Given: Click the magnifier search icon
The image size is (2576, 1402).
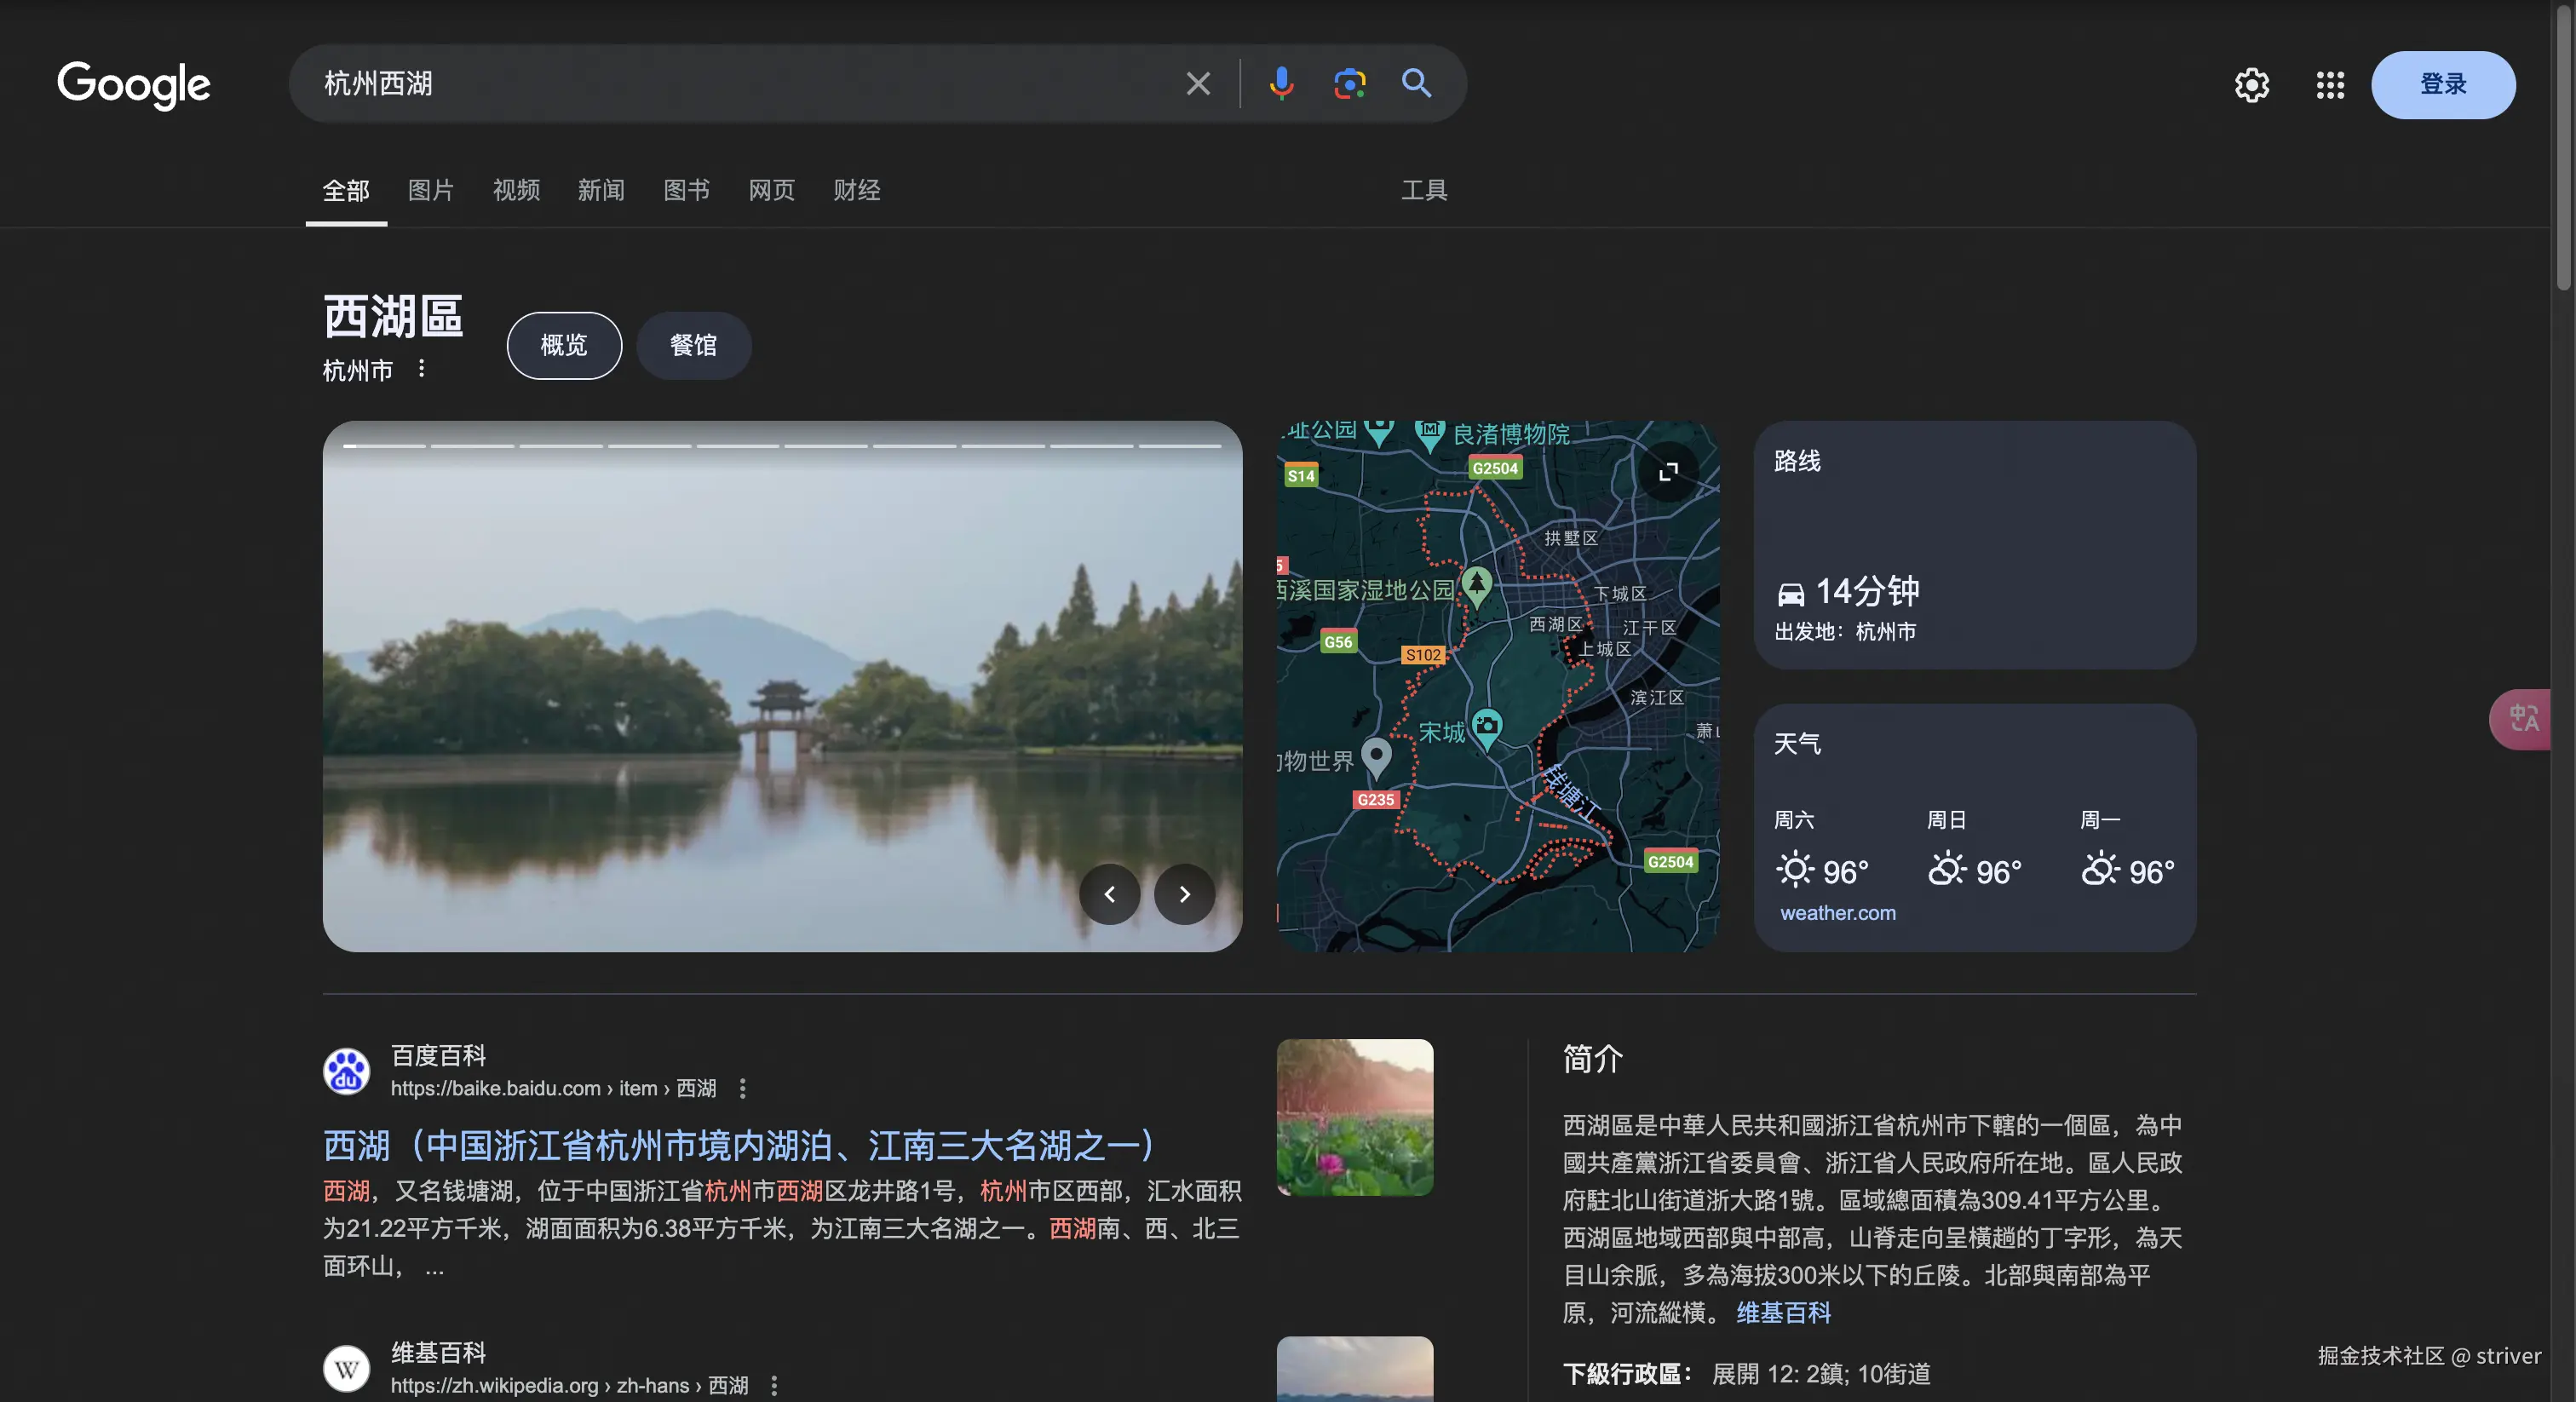Looking at the screenshot, I should point(1416,84).
